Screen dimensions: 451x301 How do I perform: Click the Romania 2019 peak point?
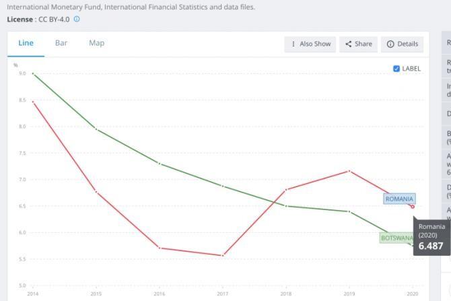tap(349, 170)
